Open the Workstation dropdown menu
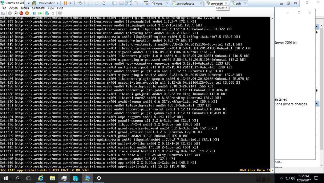 49,3
